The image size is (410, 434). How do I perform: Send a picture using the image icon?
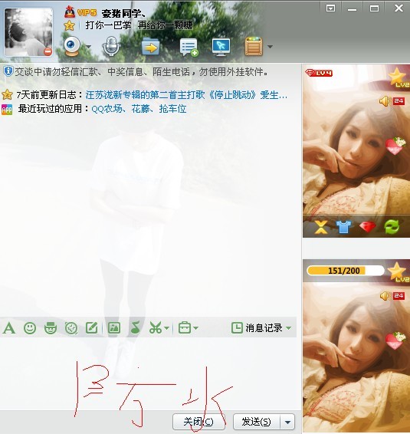(114, 328)
